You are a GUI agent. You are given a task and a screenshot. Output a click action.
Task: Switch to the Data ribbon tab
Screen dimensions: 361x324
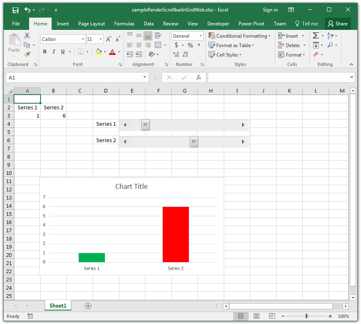149,24
